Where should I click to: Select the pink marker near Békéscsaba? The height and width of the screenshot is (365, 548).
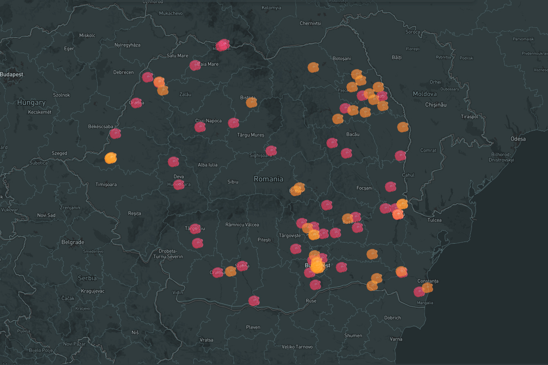[115, 134]
